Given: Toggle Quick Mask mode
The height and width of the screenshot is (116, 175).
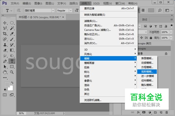Looking at the screenshot, I should pos(5,95).
